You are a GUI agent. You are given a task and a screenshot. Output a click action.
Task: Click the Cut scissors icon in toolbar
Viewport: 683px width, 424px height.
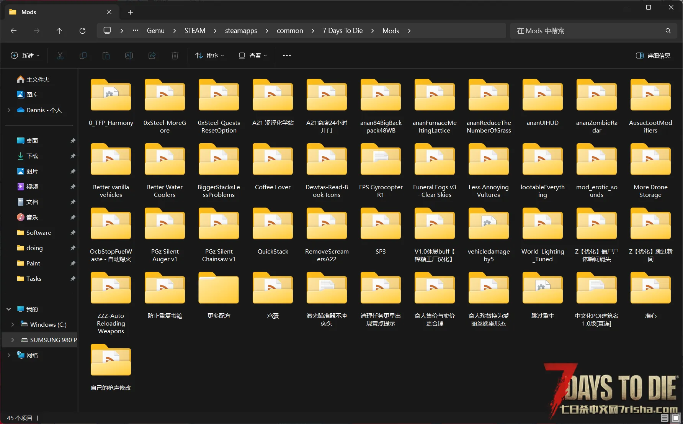60,56
